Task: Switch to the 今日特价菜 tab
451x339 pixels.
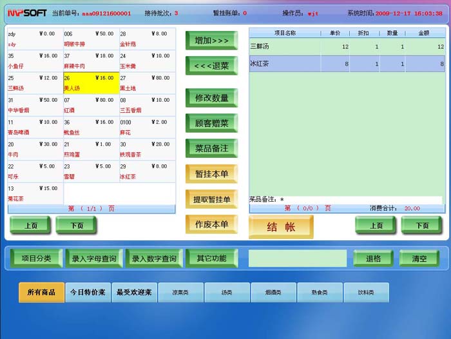Action: 88,293
